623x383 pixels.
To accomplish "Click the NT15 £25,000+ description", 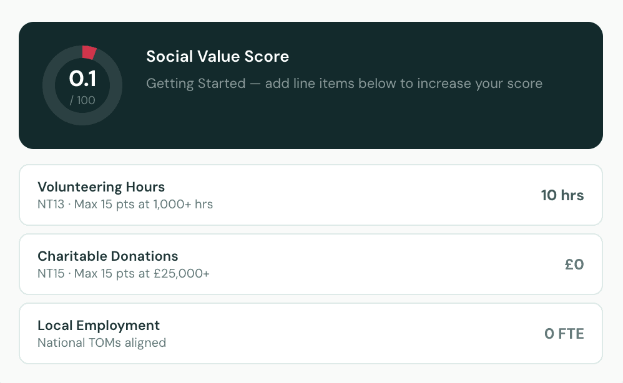I will pyautogui.click(x=124, y=273).
